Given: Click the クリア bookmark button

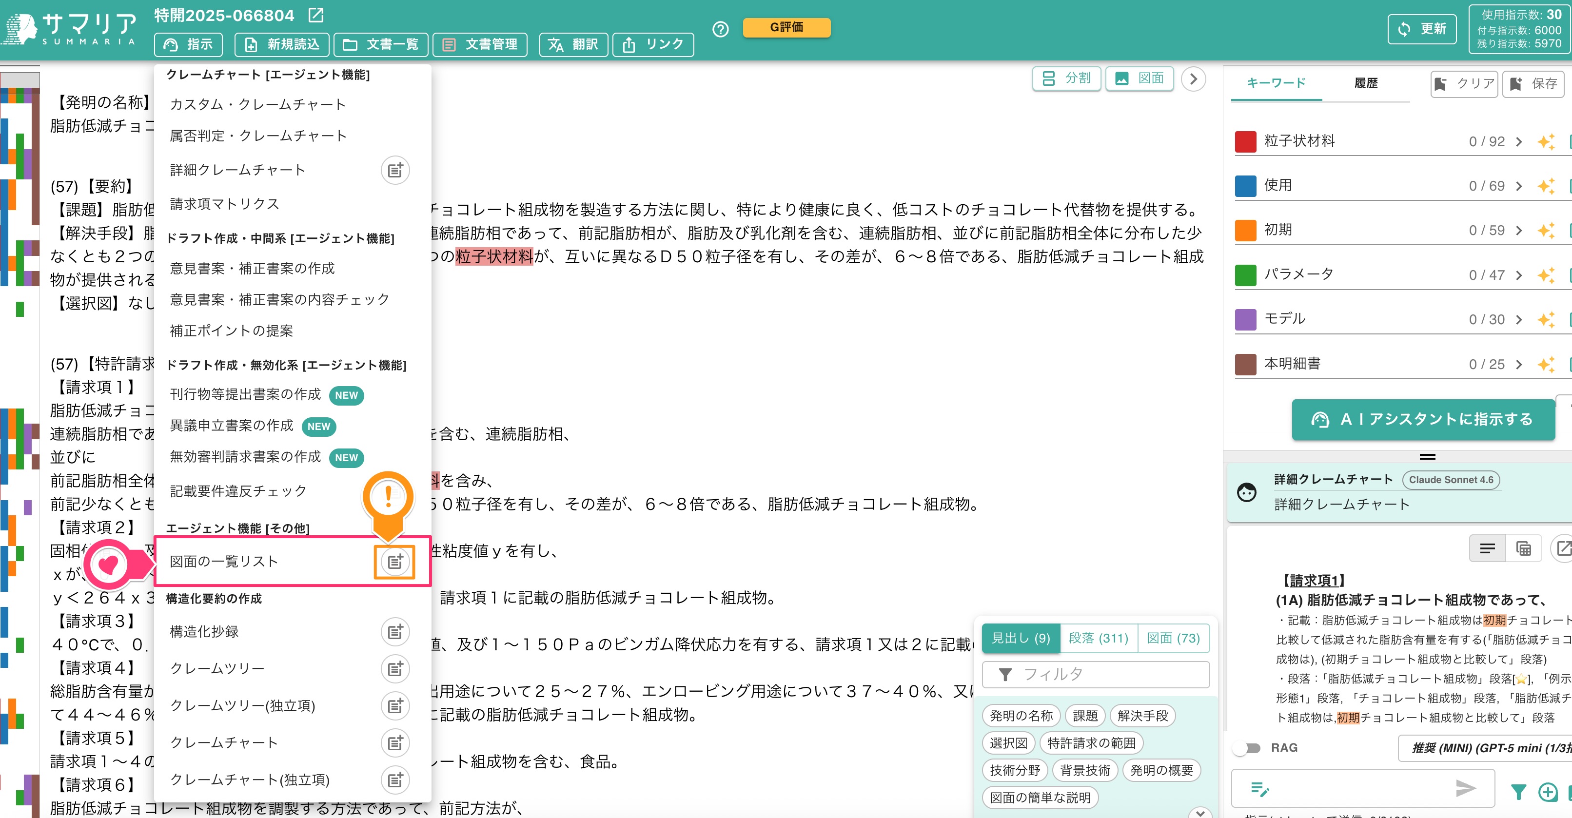Looking at the screenshot, I should 1464,83.
